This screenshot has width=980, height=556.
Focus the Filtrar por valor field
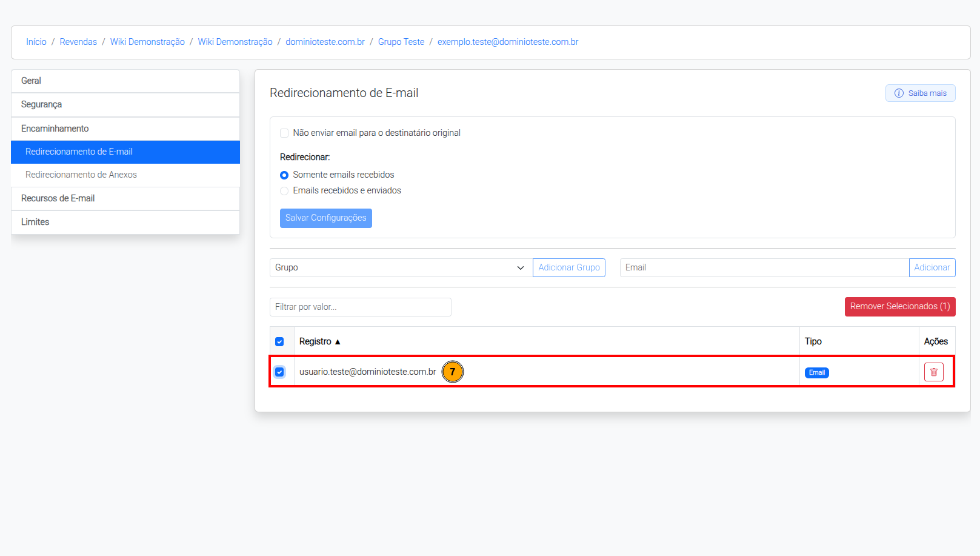pos(361,307)
